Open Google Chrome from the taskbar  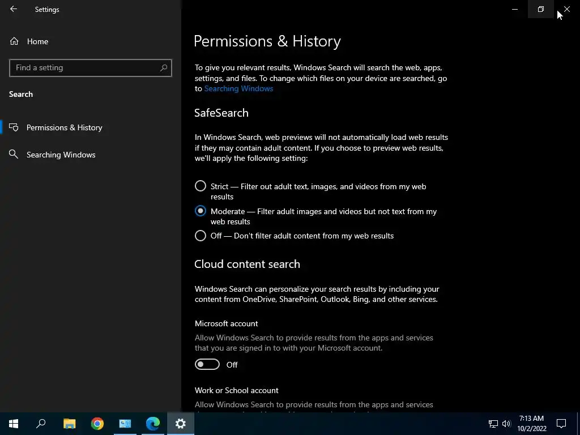coord(97,424)
